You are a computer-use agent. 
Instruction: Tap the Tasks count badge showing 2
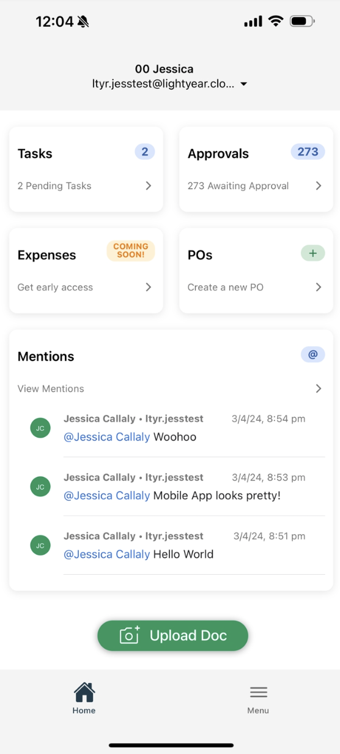(144, 152)
